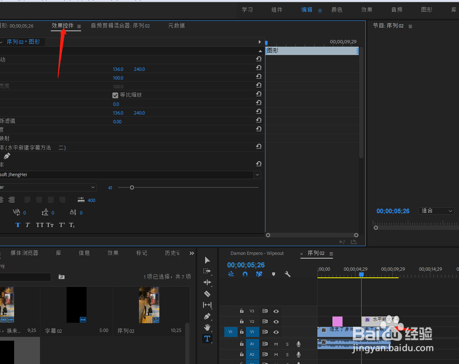Select the Hand tool

[207, 327]
